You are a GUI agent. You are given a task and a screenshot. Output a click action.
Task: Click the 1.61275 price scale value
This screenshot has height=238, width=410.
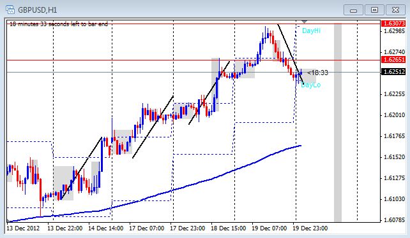click(394, 178)
